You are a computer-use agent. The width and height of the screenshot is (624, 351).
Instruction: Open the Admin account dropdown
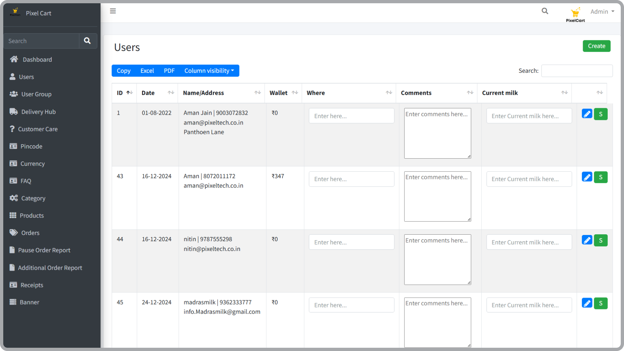point(602,11)
